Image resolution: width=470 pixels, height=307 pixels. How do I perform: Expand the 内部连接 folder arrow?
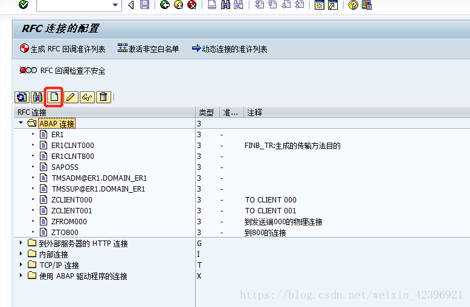[x=21, y=253]
